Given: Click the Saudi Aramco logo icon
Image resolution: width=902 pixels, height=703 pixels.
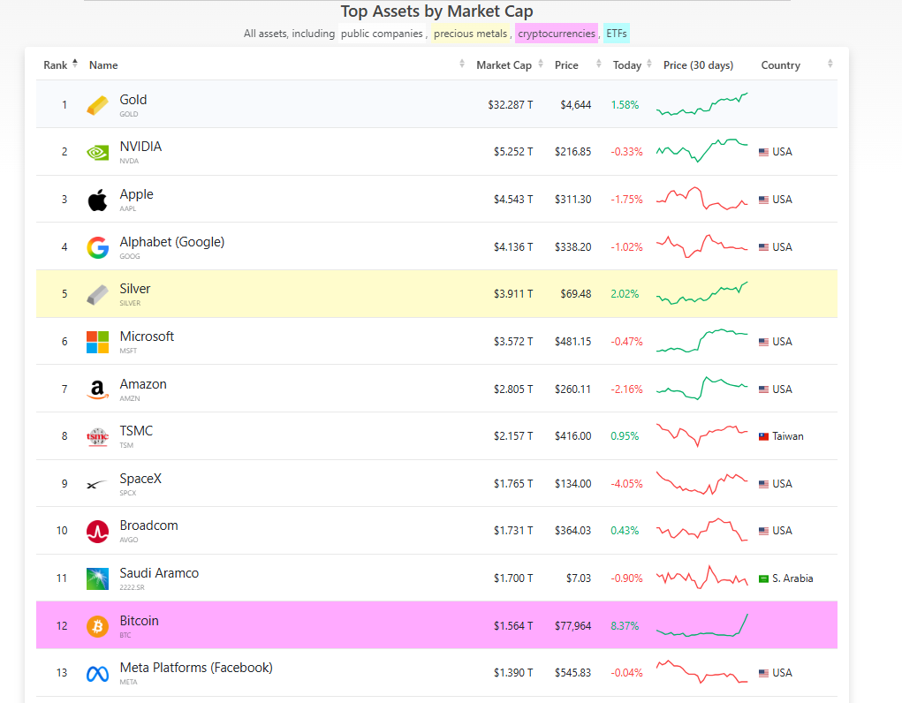Looking at the screenshot, I should click(x=97, y=578).
